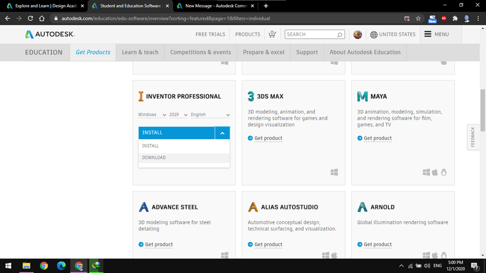The image size is (486, 273).
Task: Open Microsoft Edge from taskbar
Action: [61, 266]
